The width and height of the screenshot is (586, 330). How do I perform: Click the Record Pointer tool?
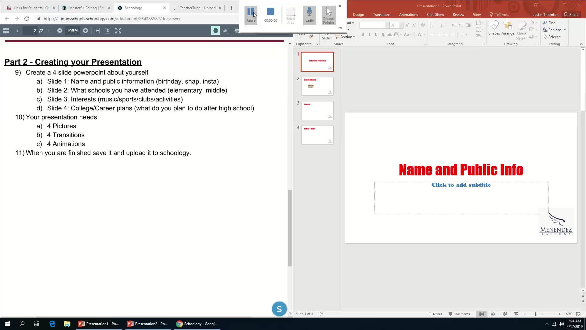328,14
